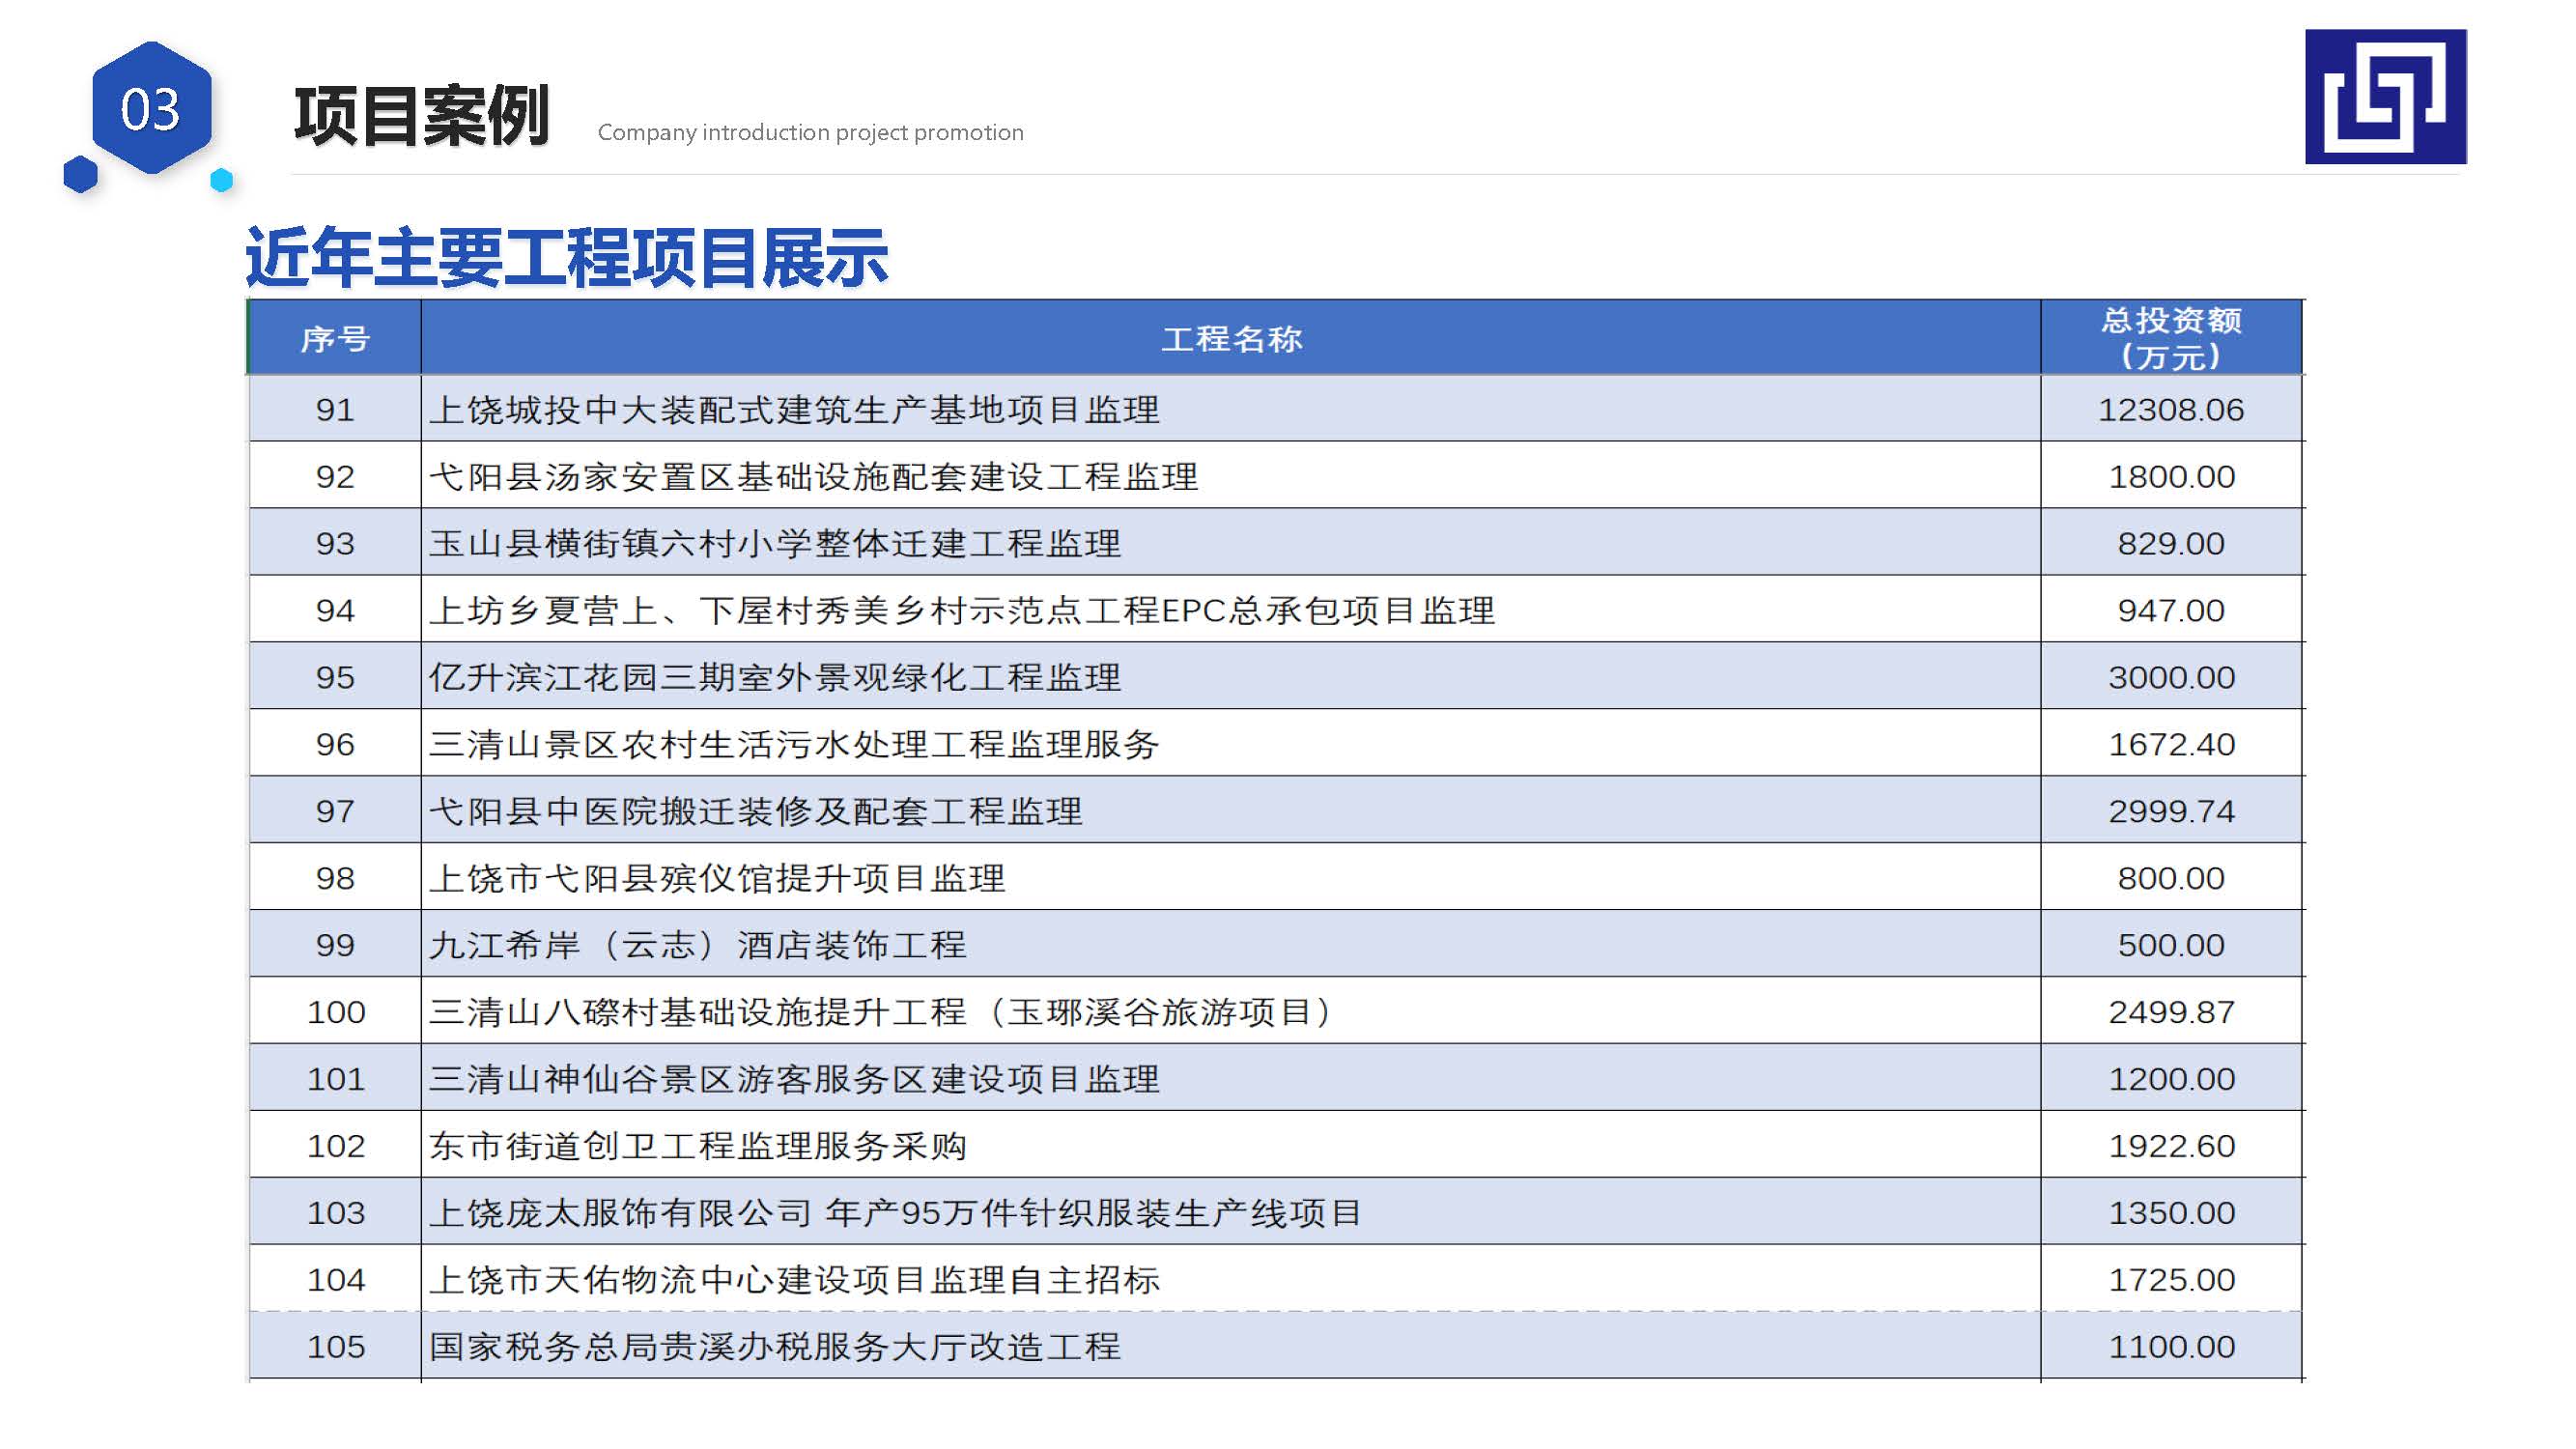Click serial number cell 99
Image resolution: width=2576 pixels, height=1449 pixels.
coord(335,945)
